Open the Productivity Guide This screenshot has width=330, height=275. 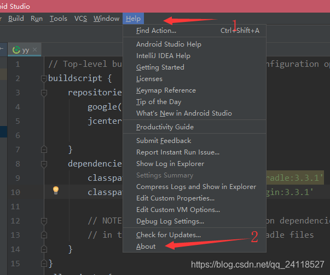pyautogui.click(x=194, y=127)
